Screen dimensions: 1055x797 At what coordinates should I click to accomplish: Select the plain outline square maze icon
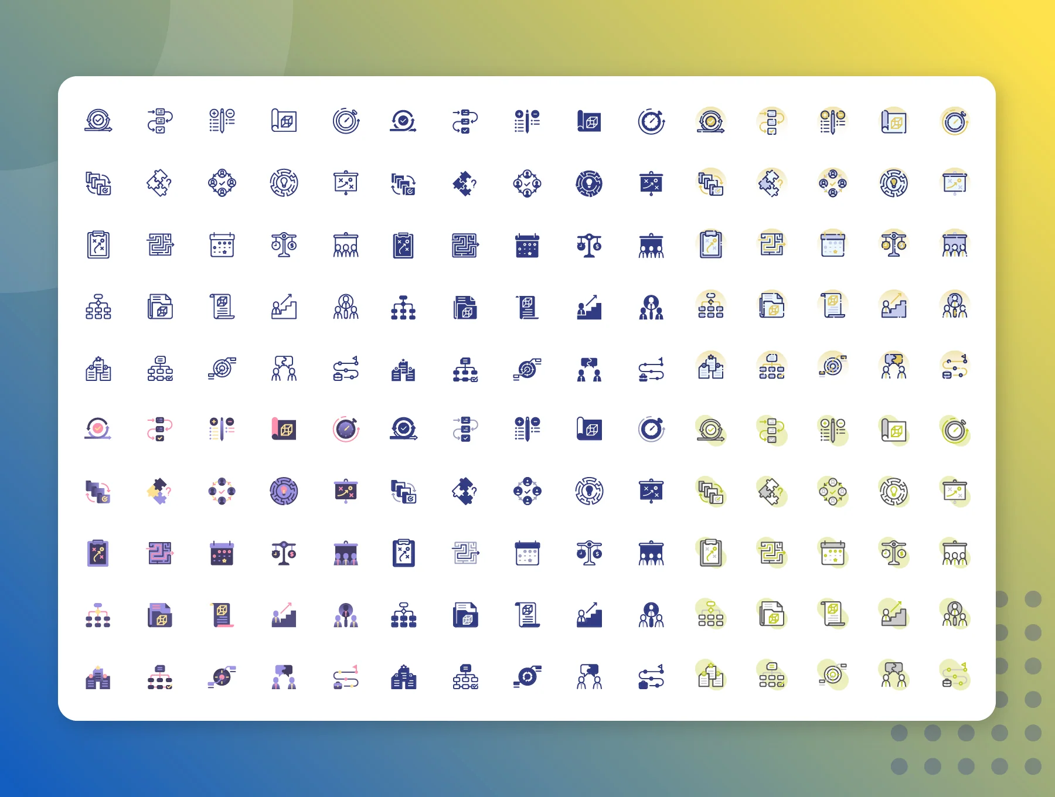tap(160, 244)
